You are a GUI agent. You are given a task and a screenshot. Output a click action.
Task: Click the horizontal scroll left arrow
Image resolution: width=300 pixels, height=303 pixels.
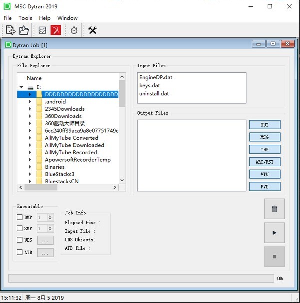tap(21, 187)
